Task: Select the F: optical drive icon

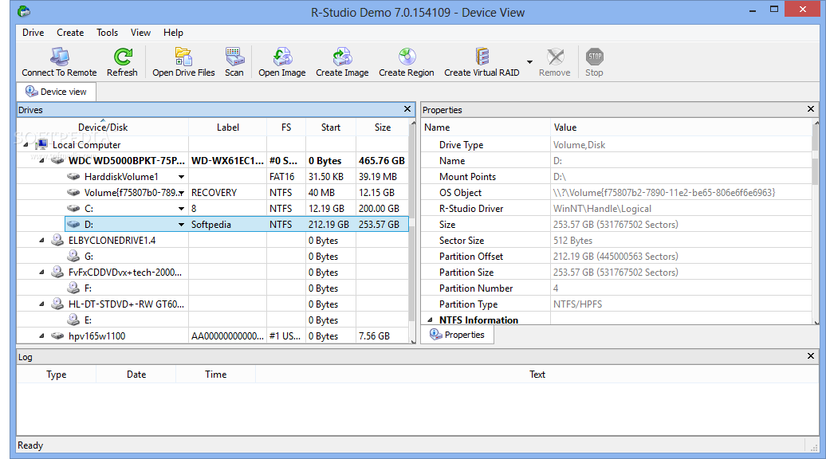Action: point(73,288)
